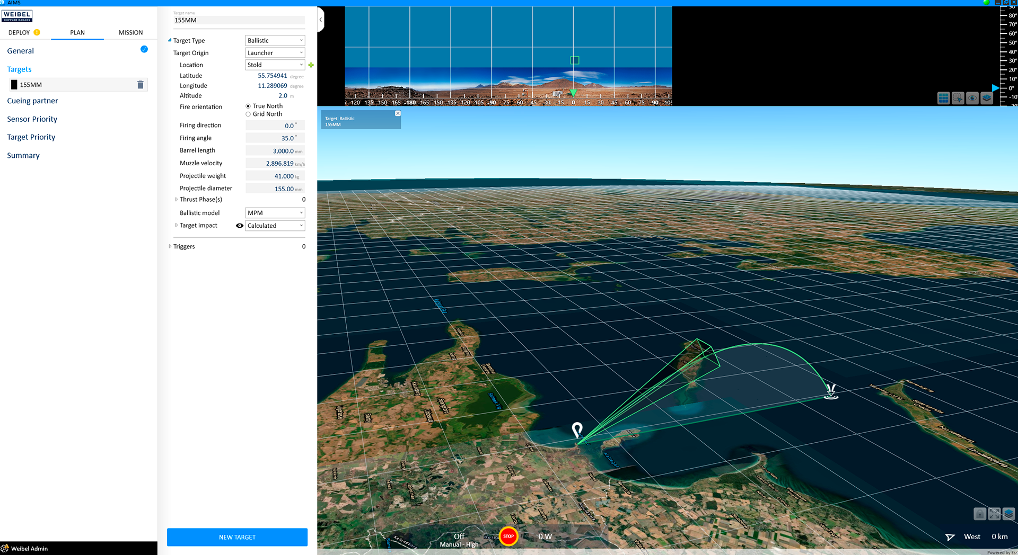Click the green status indicator in title bar

(986, 3)
